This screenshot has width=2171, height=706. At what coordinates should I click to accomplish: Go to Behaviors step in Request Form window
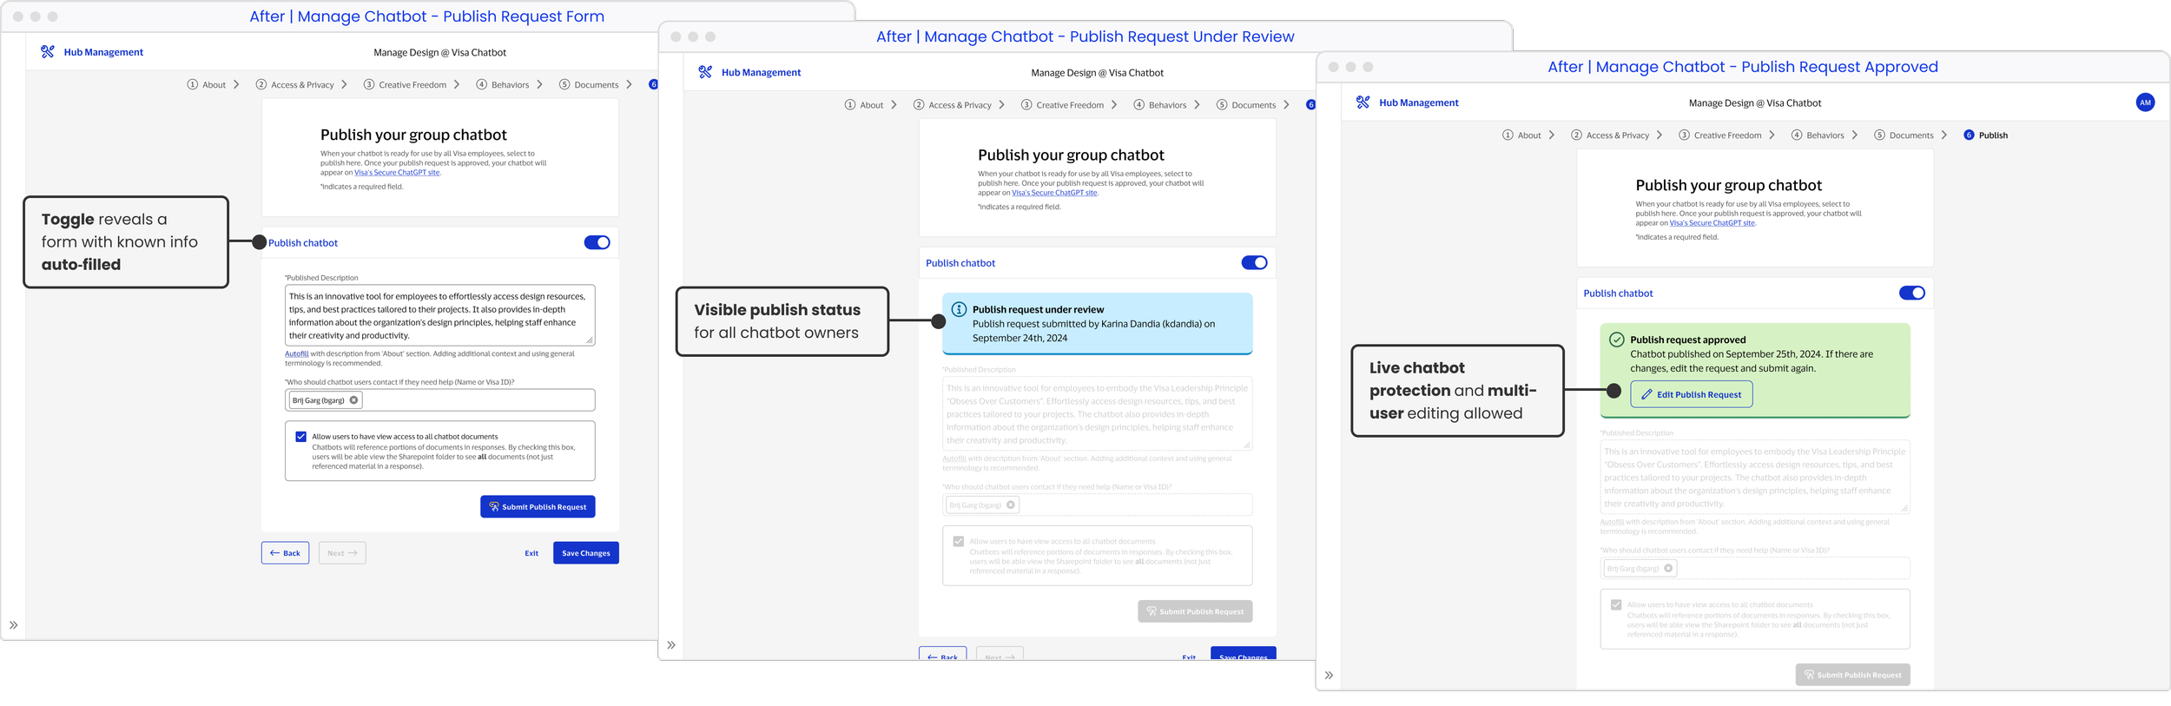[x=503, y=85]
